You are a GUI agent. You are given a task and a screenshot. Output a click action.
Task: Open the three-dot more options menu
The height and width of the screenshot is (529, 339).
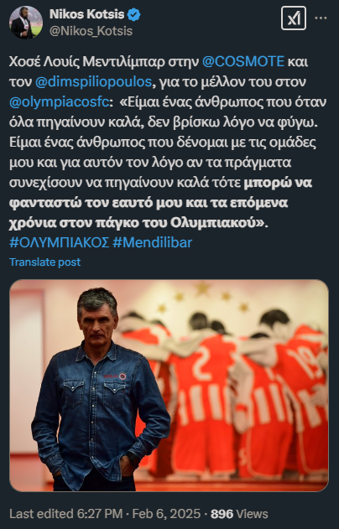[x=321, y=18]
